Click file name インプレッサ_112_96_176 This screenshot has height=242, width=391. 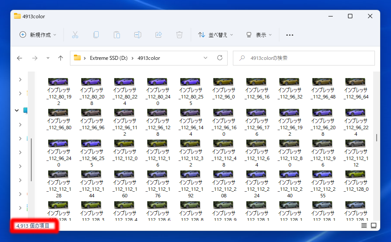tap(257, 128)
